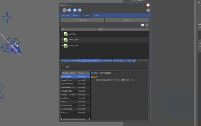This screenshot has height=126, width=201.
Task: Click the plus-shaped controller in viewport
Action: [x=6, y=17]
